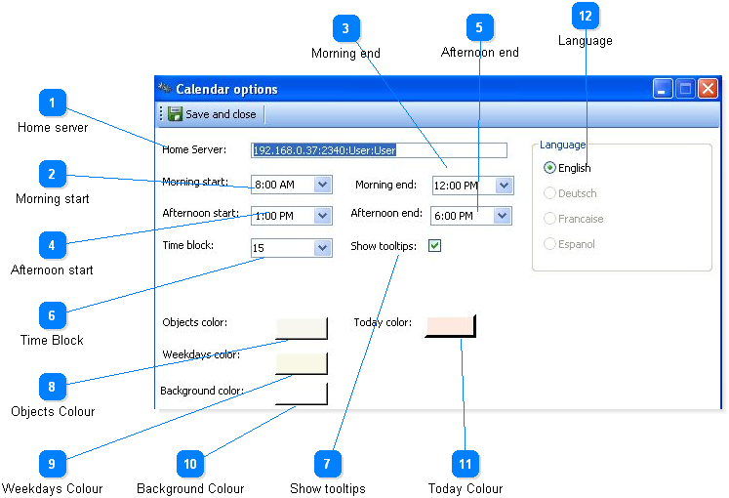Click the Home Server address field

(x=379, y=150)
